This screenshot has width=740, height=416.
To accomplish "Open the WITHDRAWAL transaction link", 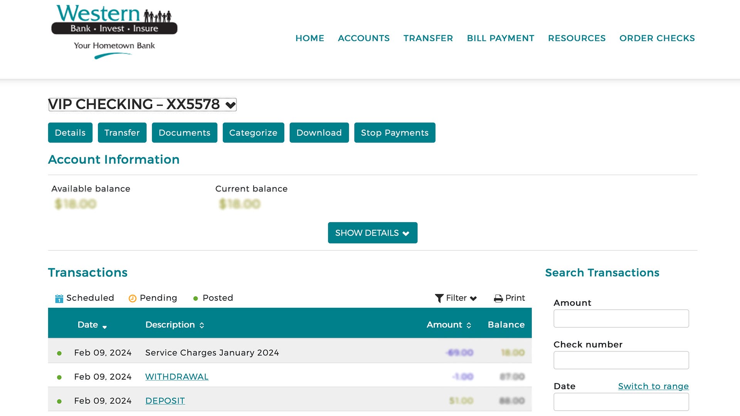I will tap(177, 377).
